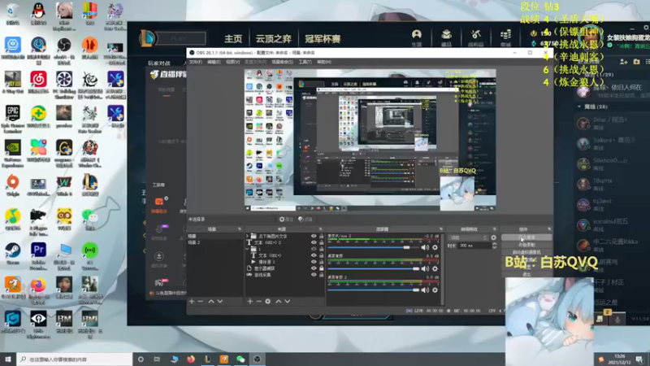This screenshot has width=650, height=366.
Task: Mute the 麦克风/Aux 2 channel
Action: tap(425, 247)
